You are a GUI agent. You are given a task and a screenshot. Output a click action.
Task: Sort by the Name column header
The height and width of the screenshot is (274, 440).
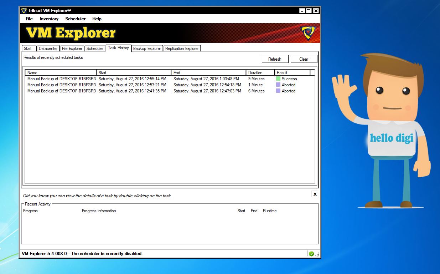[61, 72]
